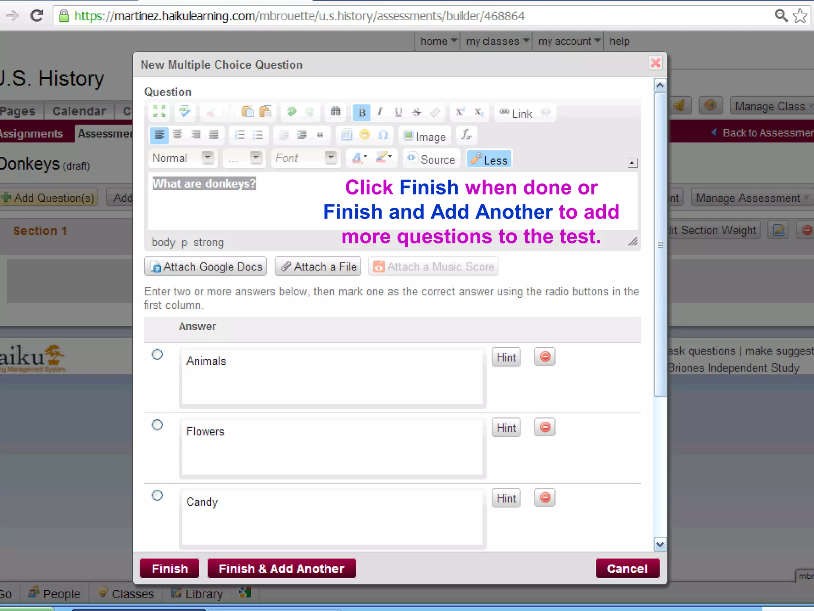Insert a block quote
The image size is (814, 611).
(320, 135)
